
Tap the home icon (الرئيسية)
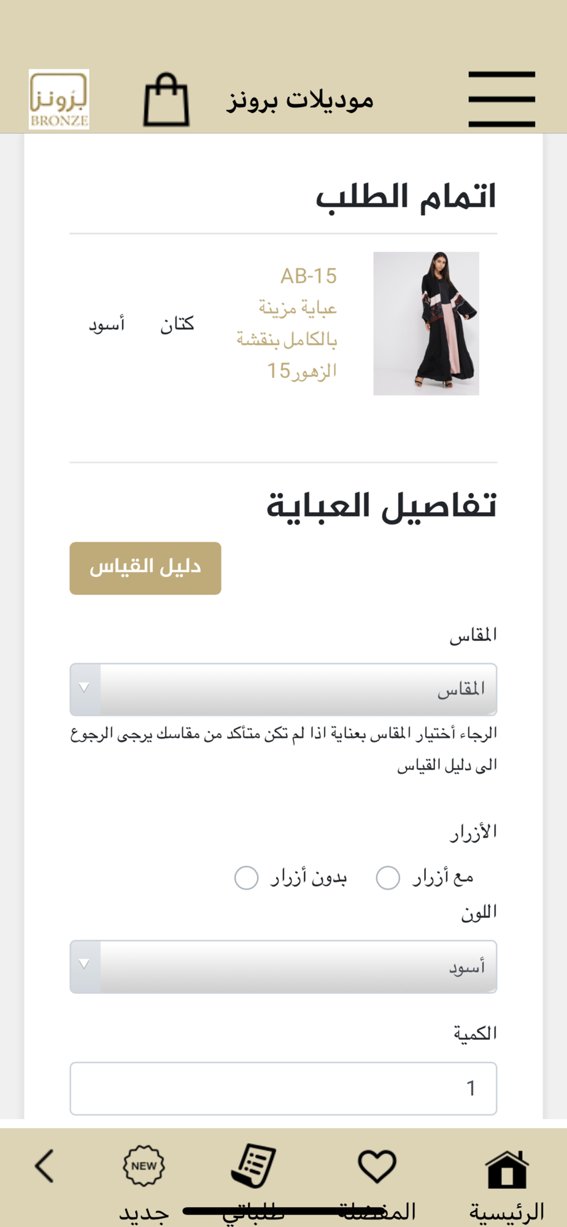pyautogui.click(x=506, y=1168)
